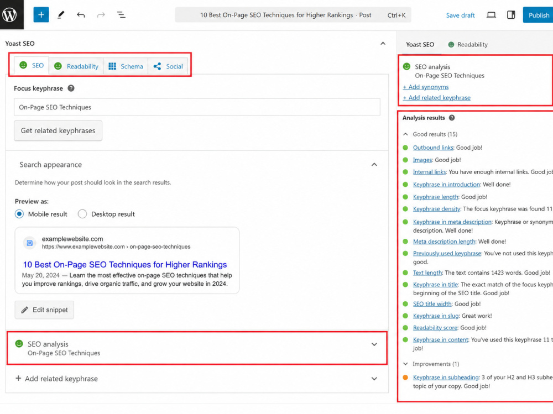553x414 pixels.
Task: Click the Keyphrase in introduction link
Action: pyautogui.click(x=446, y=185)
